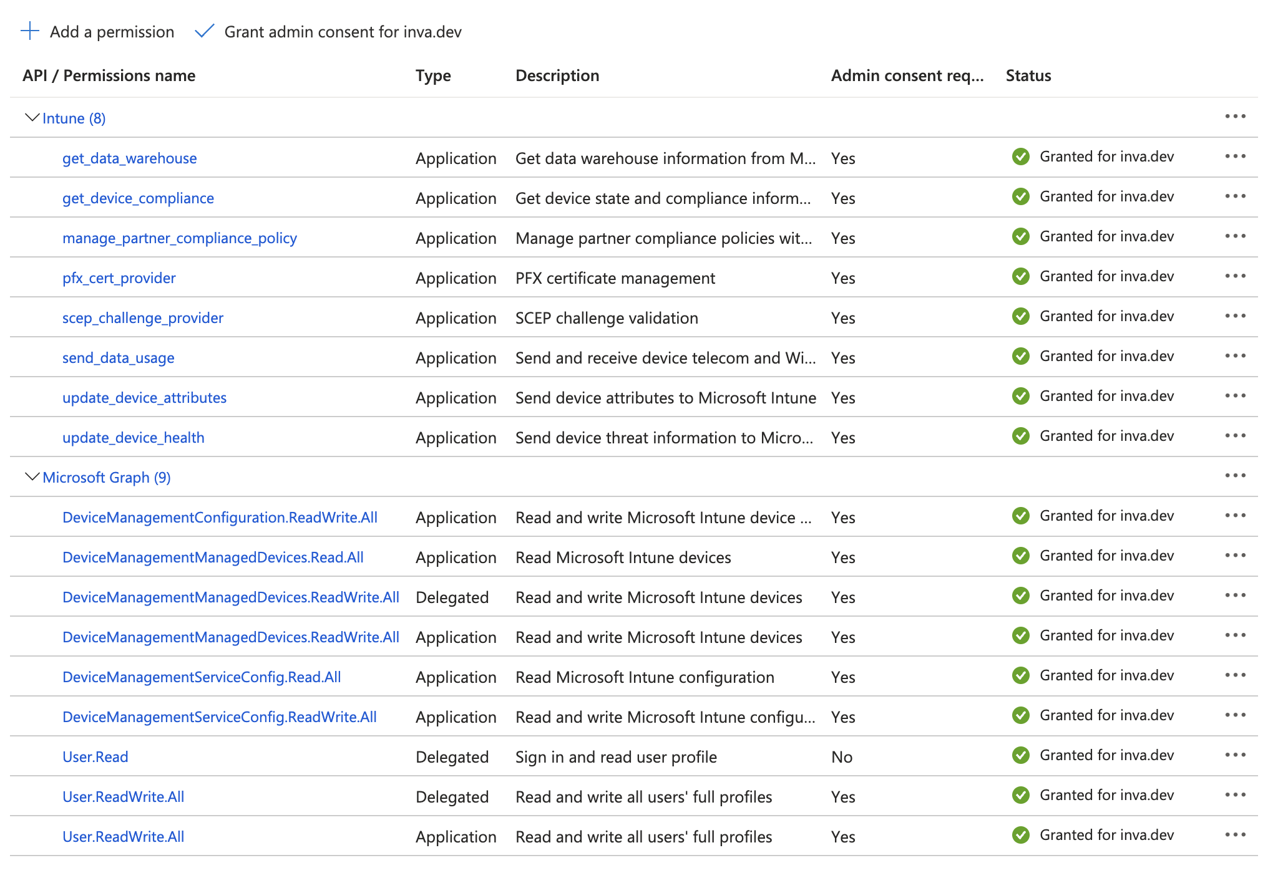The image size is (1288, 878).
Task: Click 'Granted for inva.dev' status of send_data_usage
Action: coord(1106,356)
